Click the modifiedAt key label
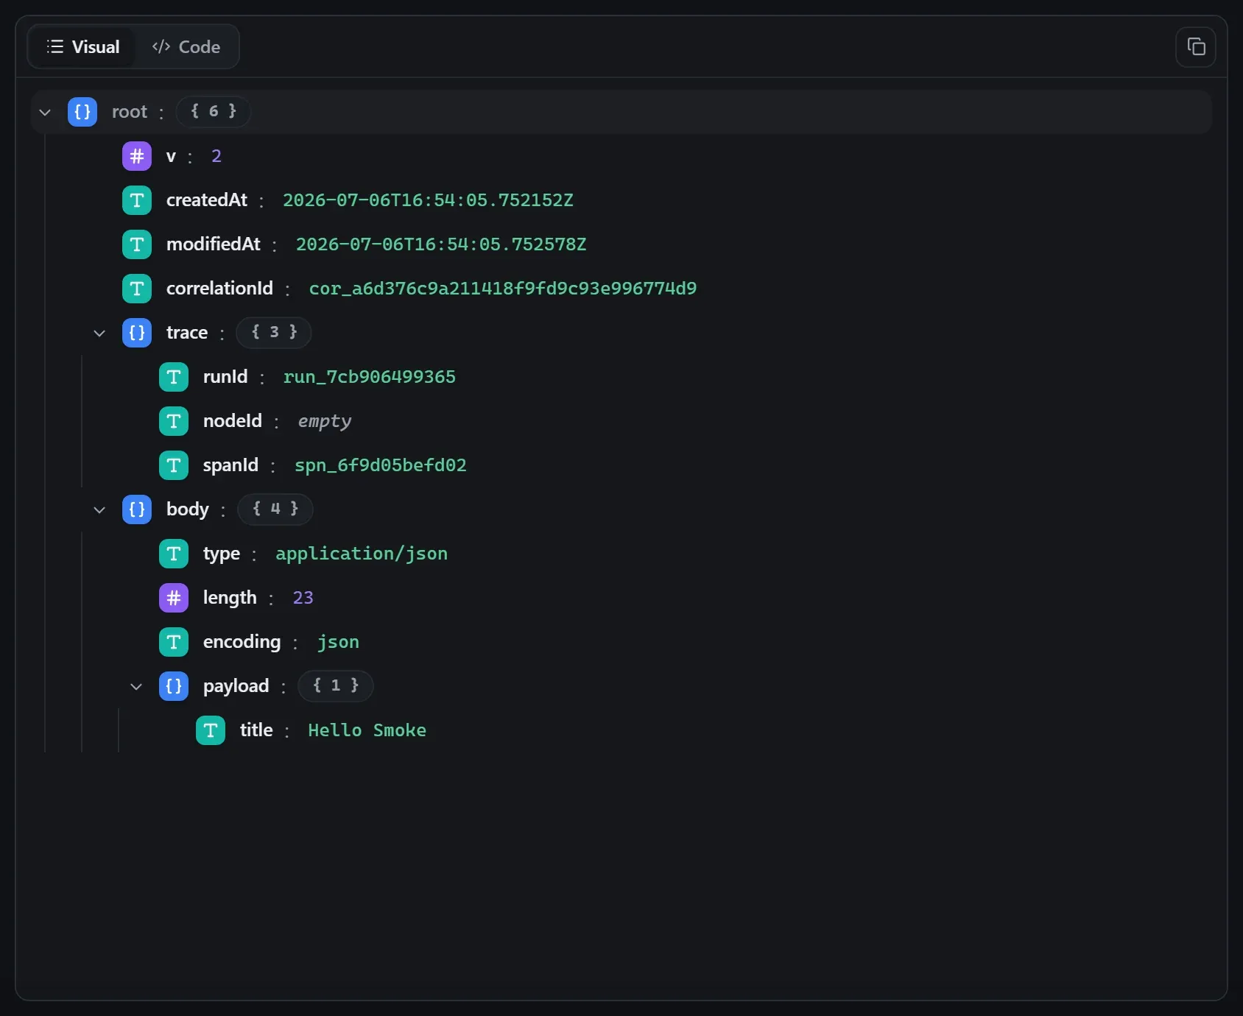This screenshot has height=1016, width=1243. (x=214, y=244)
